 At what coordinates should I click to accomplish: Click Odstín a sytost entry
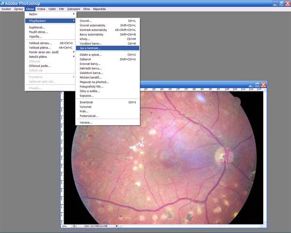91,54
